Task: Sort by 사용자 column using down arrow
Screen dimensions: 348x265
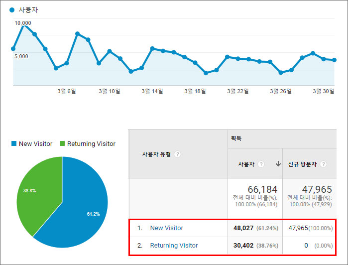Action: pyautogui.click(x=277, y=164)
